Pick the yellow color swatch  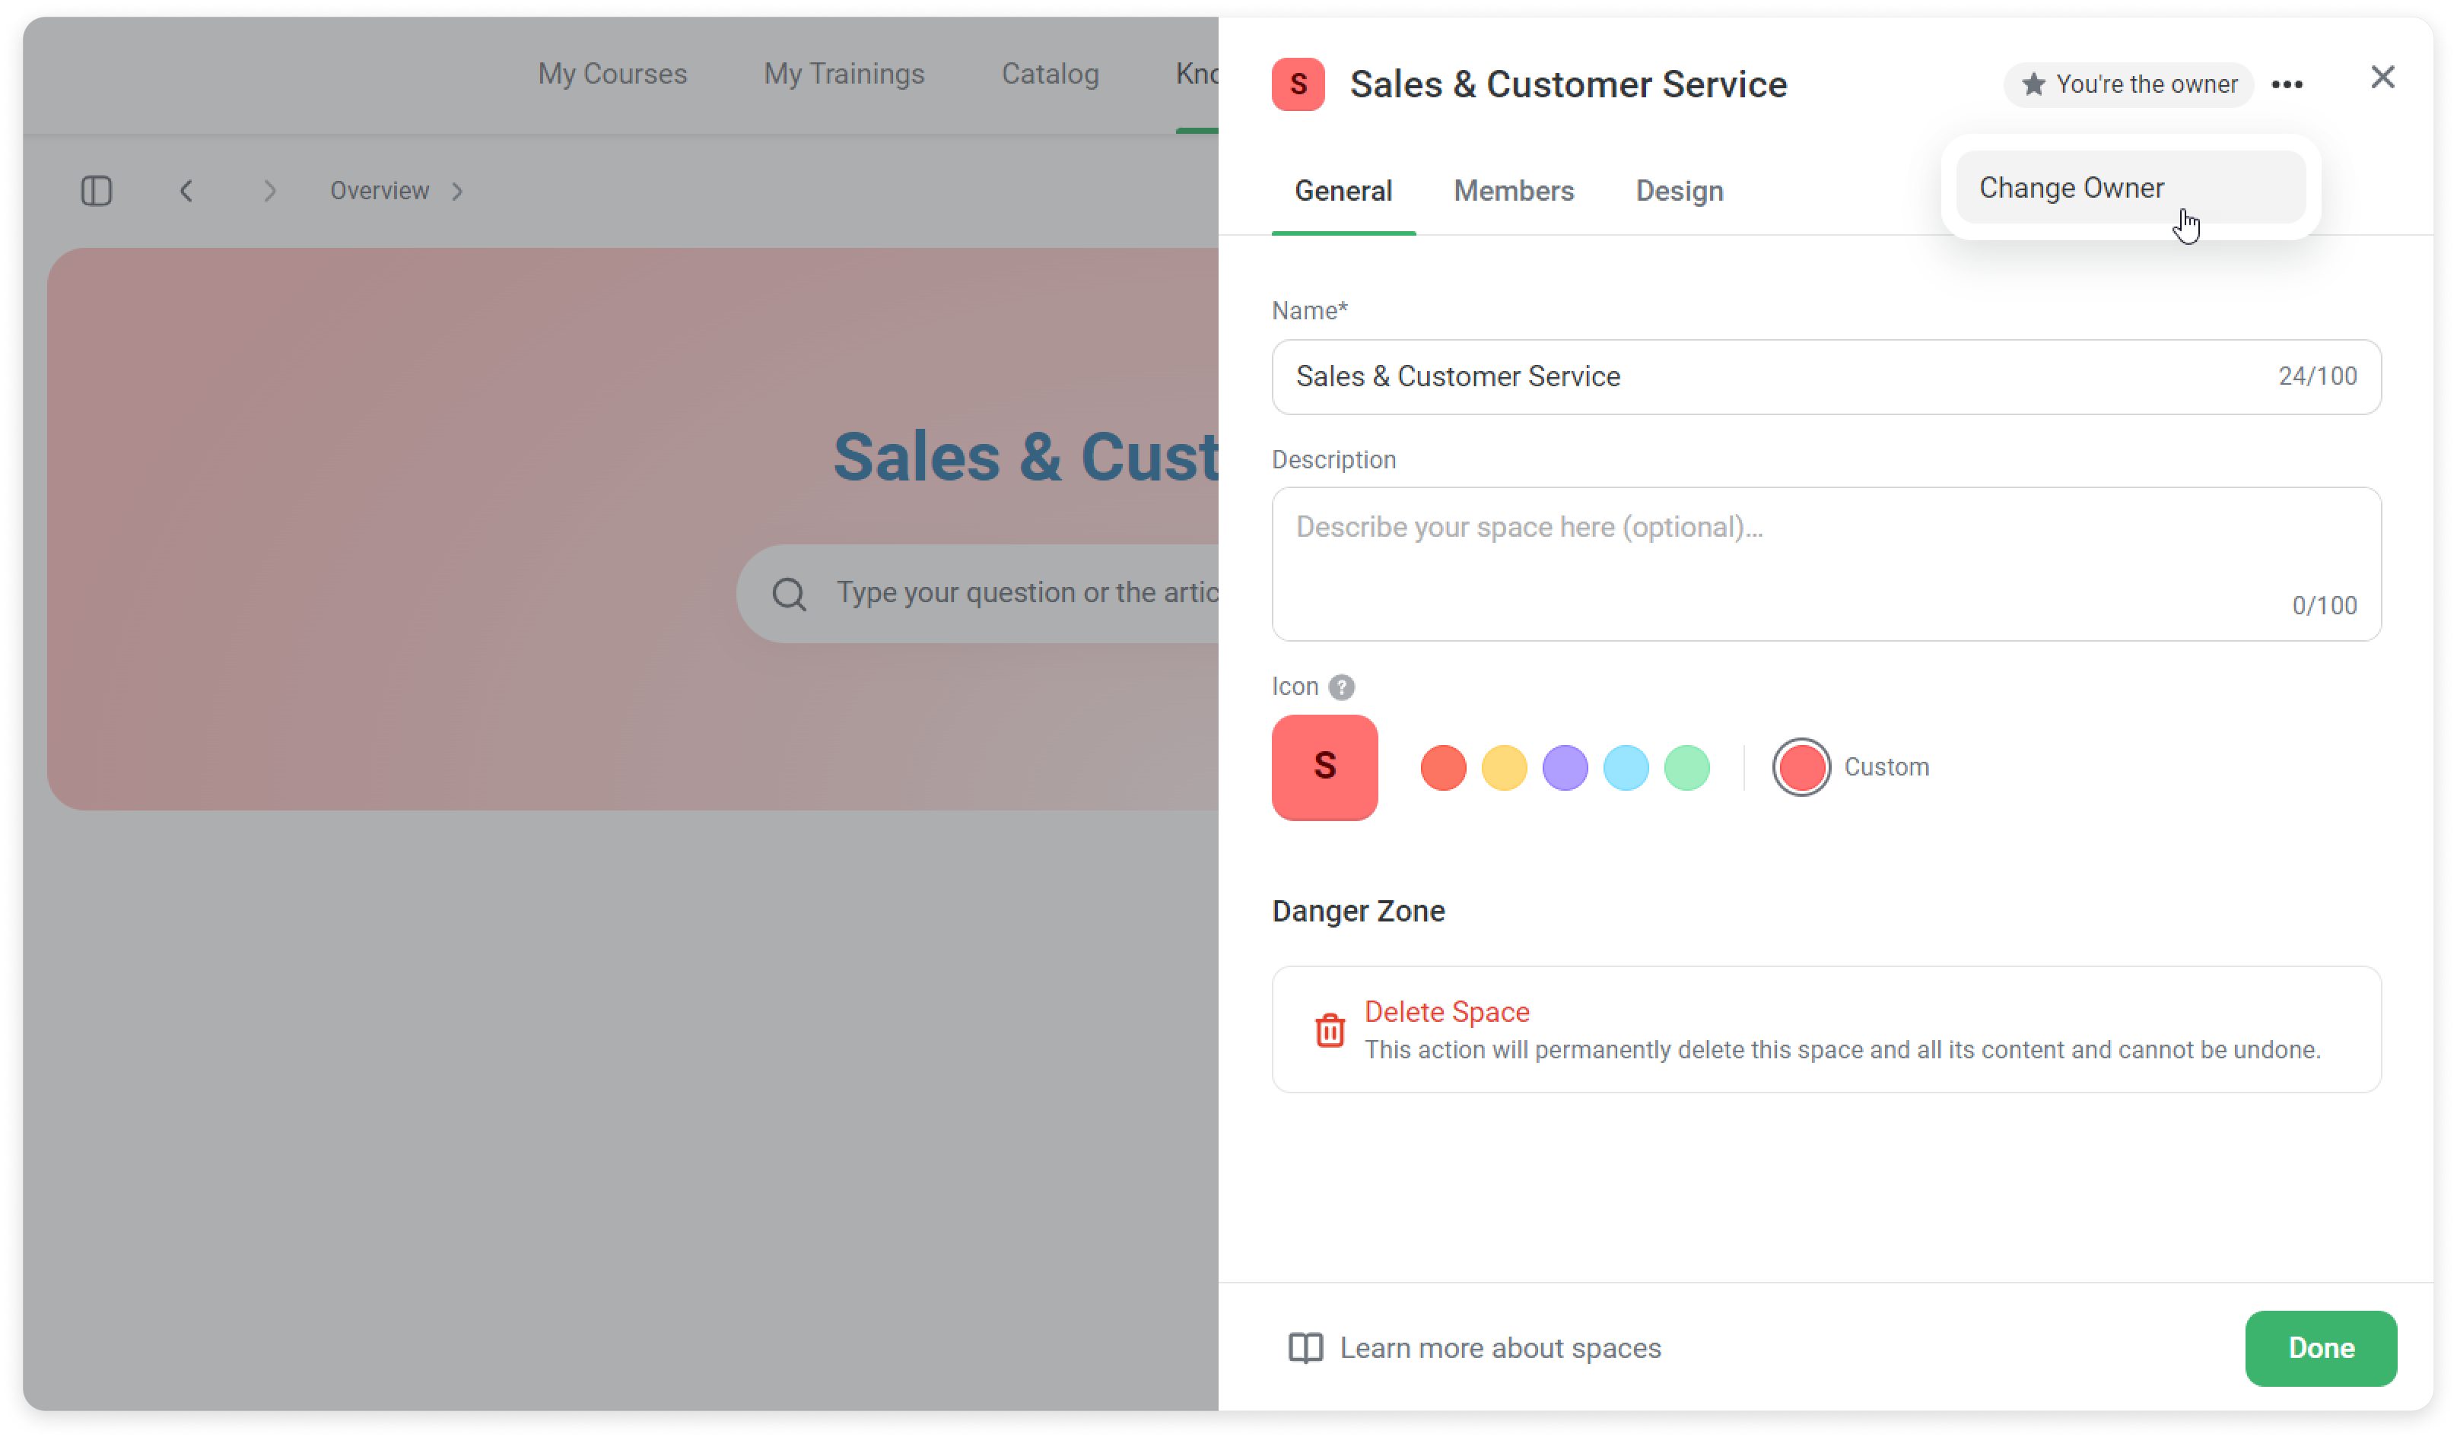[1503, 768]
